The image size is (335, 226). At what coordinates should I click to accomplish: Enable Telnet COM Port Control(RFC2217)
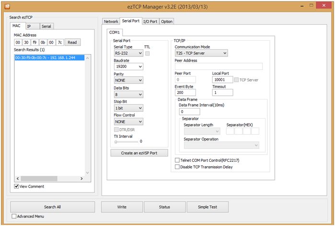point(177,160)
